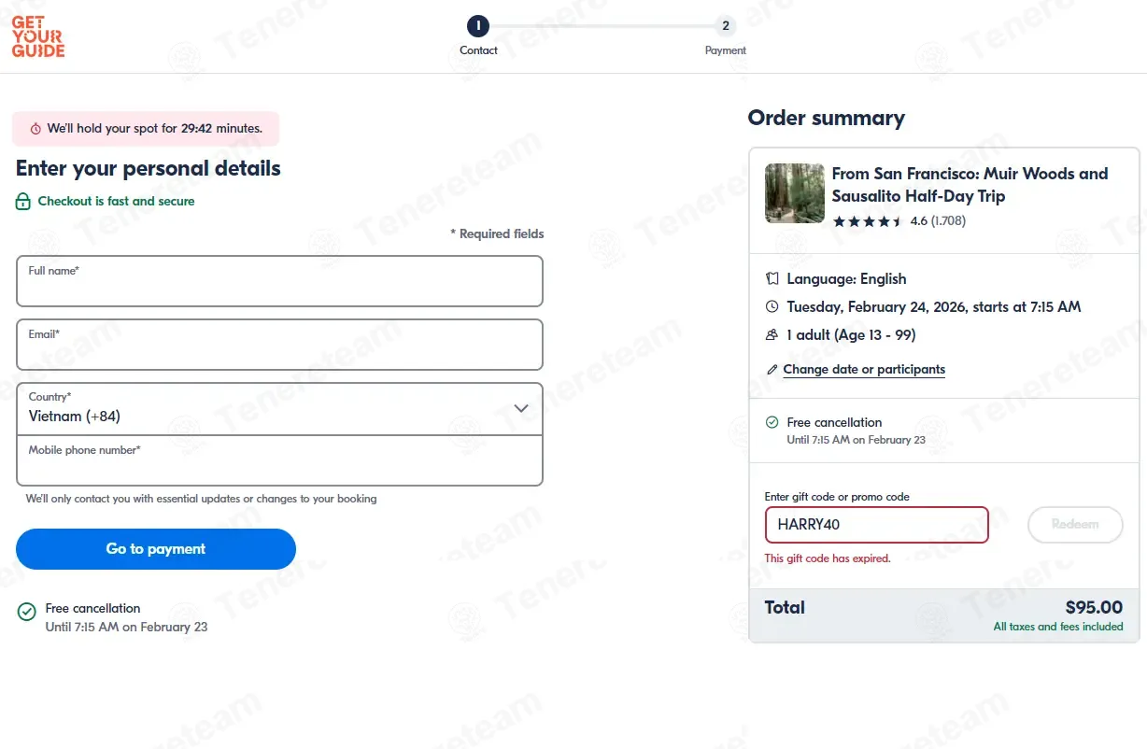Open Change date or participants link
The image size is (1147, 749).
[864, 370]
